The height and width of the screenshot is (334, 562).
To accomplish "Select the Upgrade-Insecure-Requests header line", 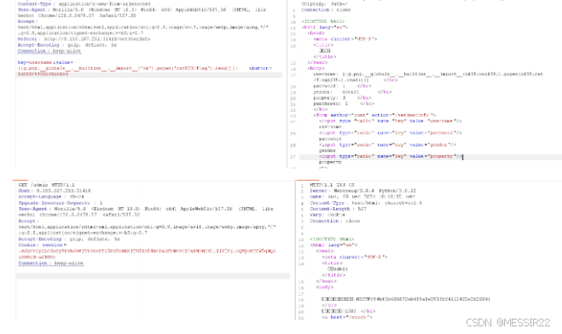I will pyautogui.click(x=61, y=203).
